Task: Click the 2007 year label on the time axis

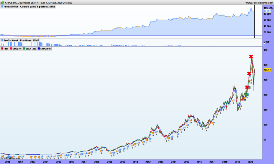Action: tap(84, 162)
